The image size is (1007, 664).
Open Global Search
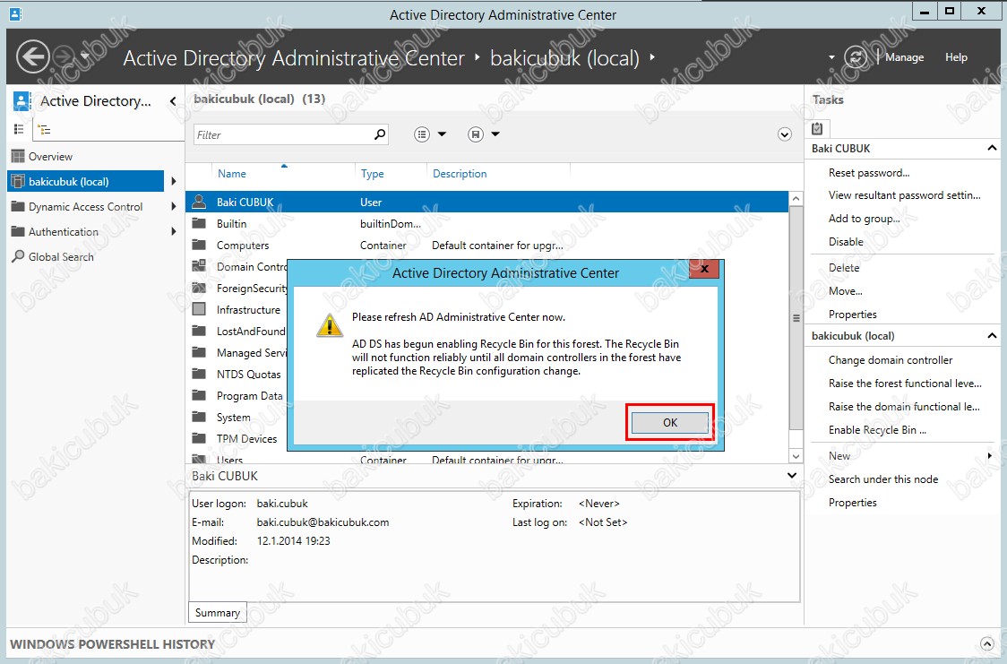(60, 257)
